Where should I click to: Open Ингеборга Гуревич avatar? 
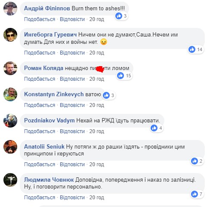pyautogui.click(x=10, y=35)
